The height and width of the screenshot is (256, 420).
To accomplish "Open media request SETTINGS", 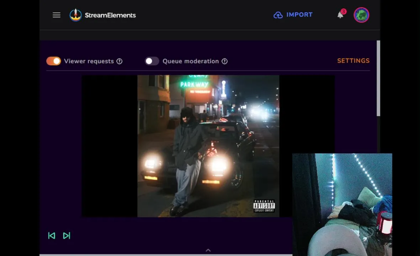I will click(x=353, y=61).
